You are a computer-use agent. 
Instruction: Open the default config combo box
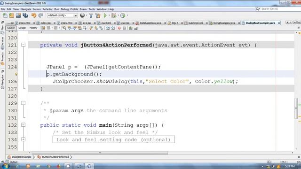point(62,15)
